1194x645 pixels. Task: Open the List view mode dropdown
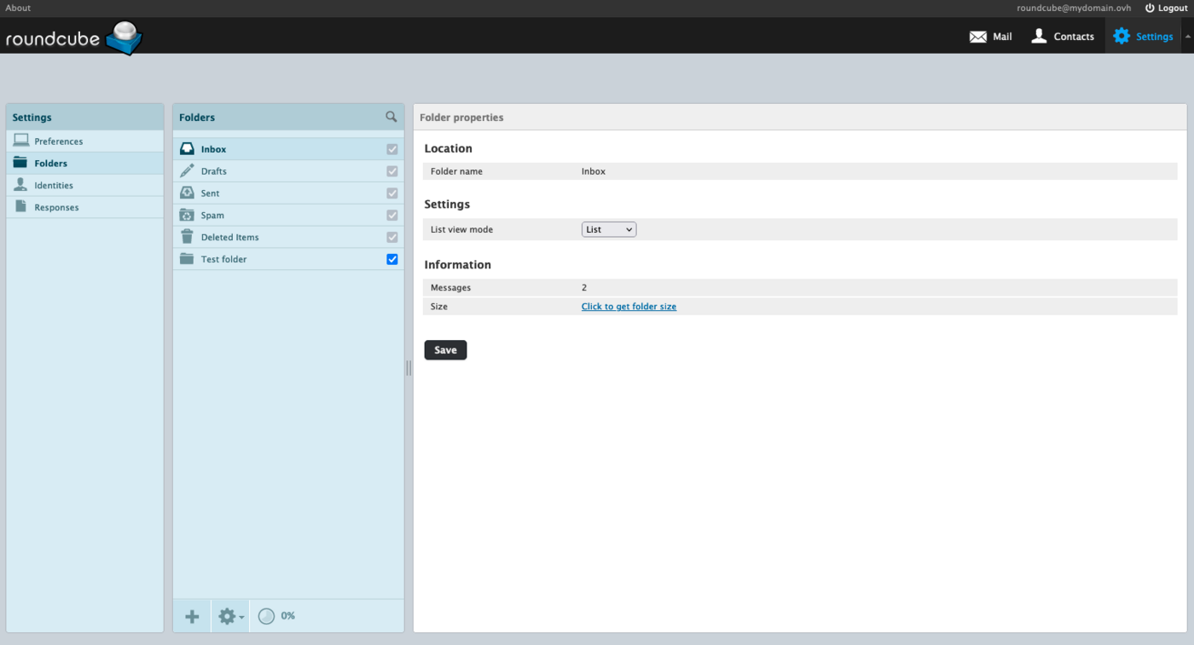click(x=608, y=229)
